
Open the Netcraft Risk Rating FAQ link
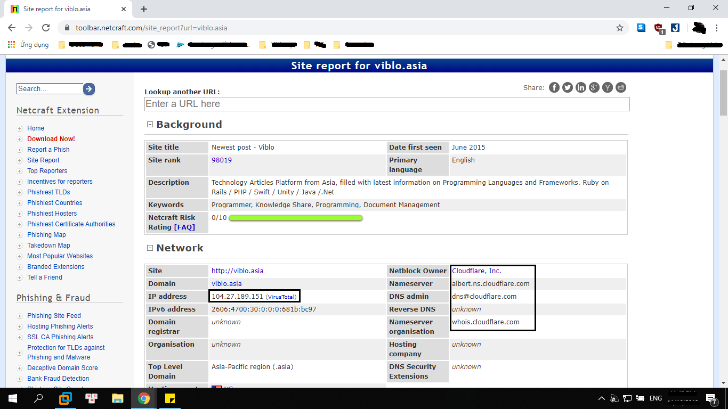coord(184,227)
